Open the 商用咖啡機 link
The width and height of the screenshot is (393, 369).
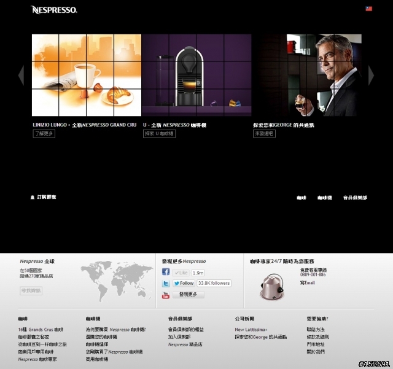pos(97,359)
